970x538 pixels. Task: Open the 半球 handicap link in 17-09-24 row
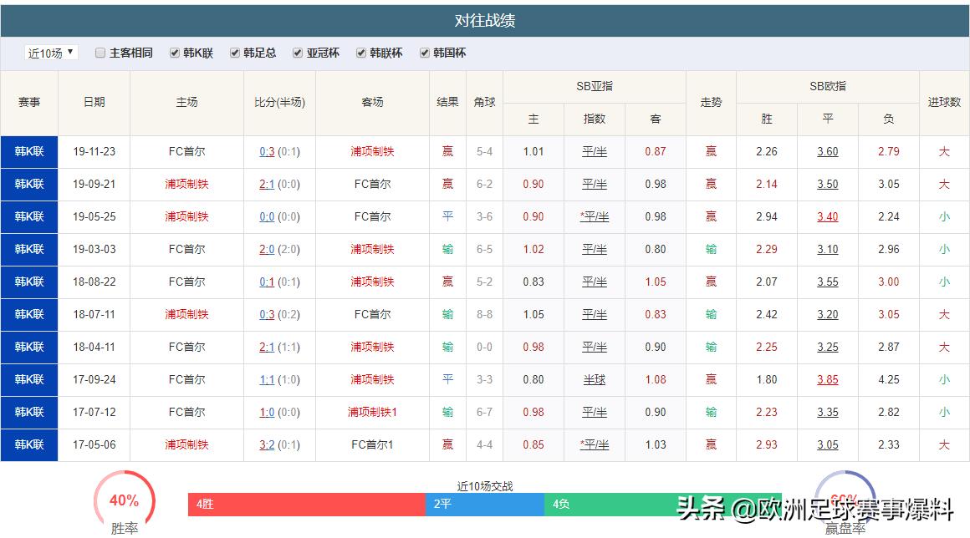tap(595, 380)
